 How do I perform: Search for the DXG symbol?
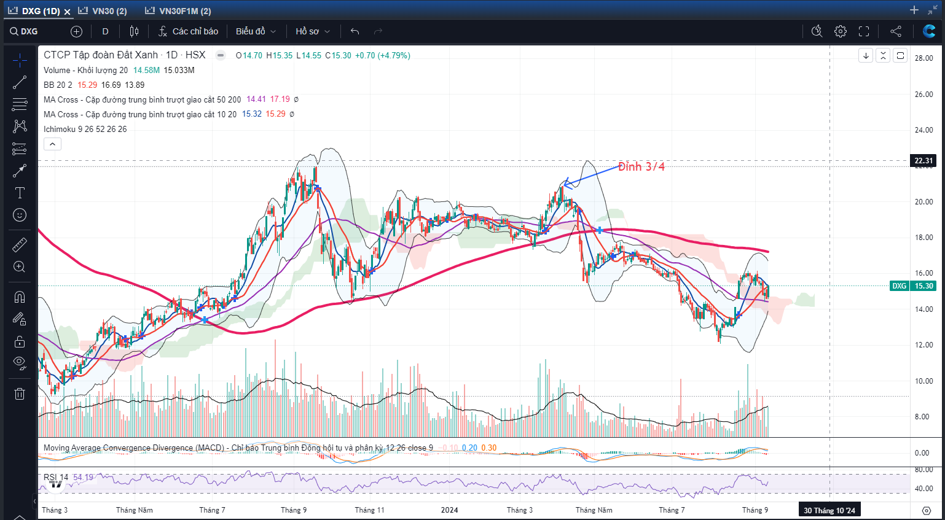[24, 31]
